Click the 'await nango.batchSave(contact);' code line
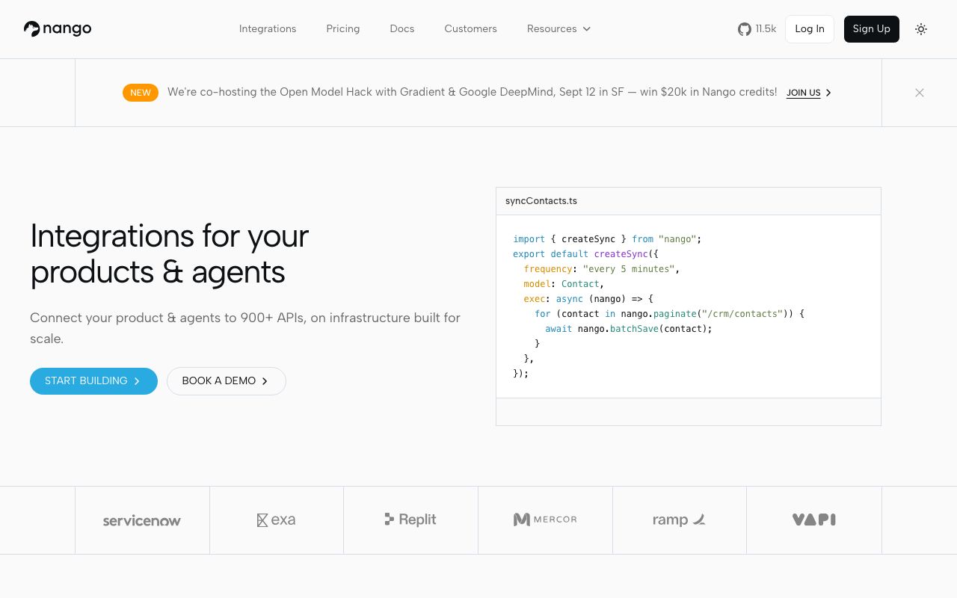Image resolution: width=957 pixels, height=598 pixels. click(629, 329)
